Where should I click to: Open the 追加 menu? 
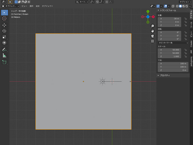point(38,6)
